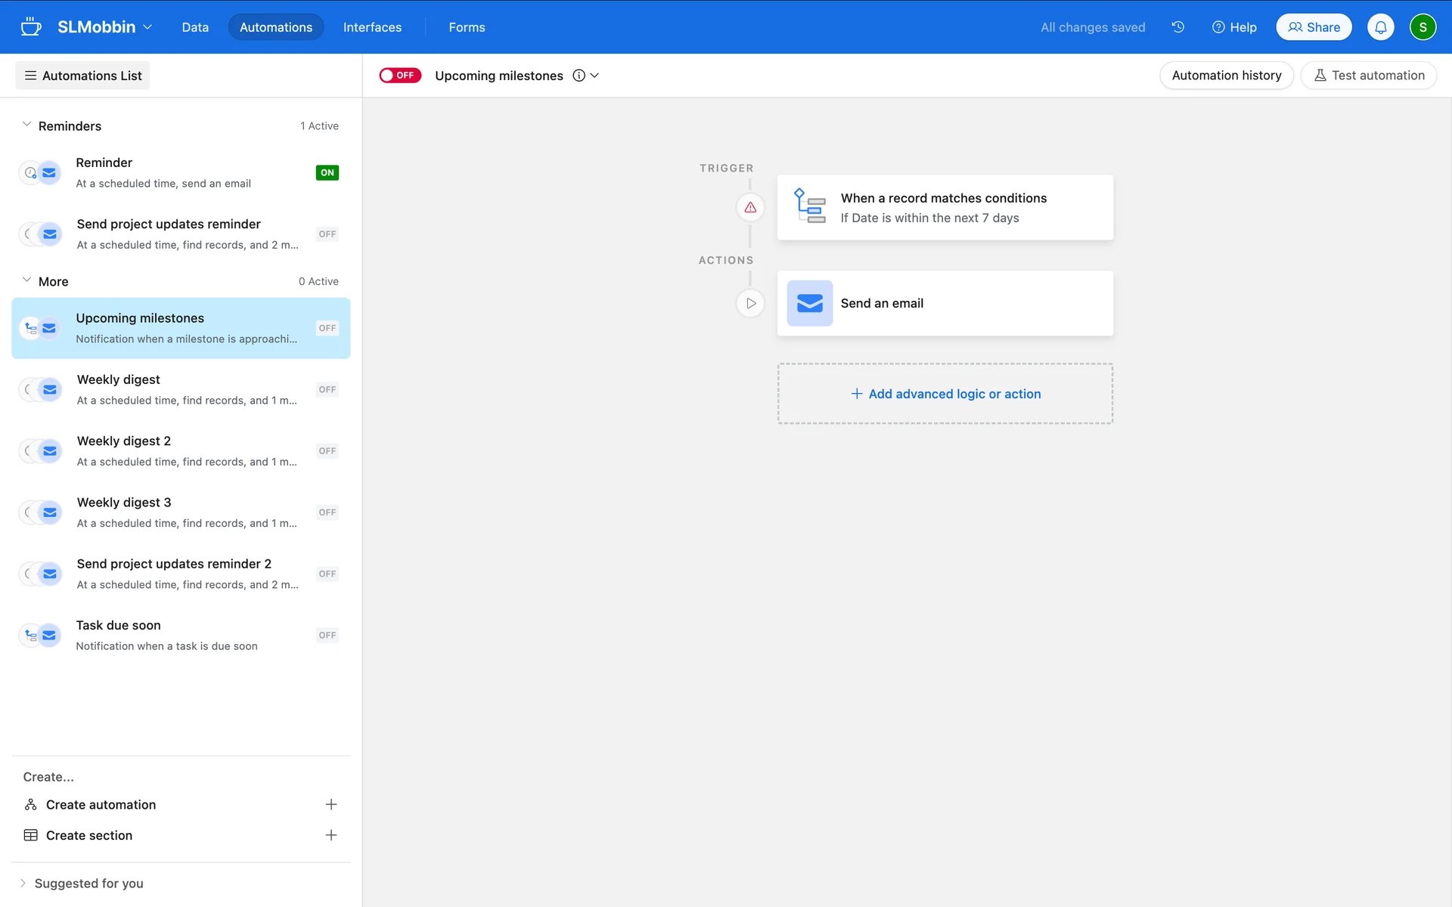Click Test automation button
Viewport: 1452px width, 907px height.
[x=1368, y=76]
